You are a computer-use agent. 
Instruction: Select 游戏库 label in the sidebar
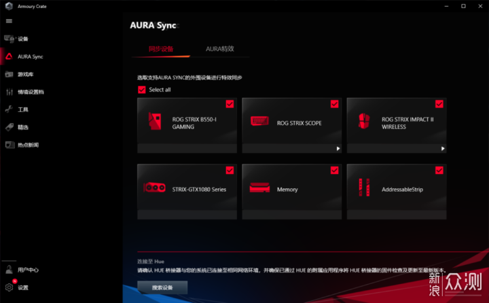point(26,74)
